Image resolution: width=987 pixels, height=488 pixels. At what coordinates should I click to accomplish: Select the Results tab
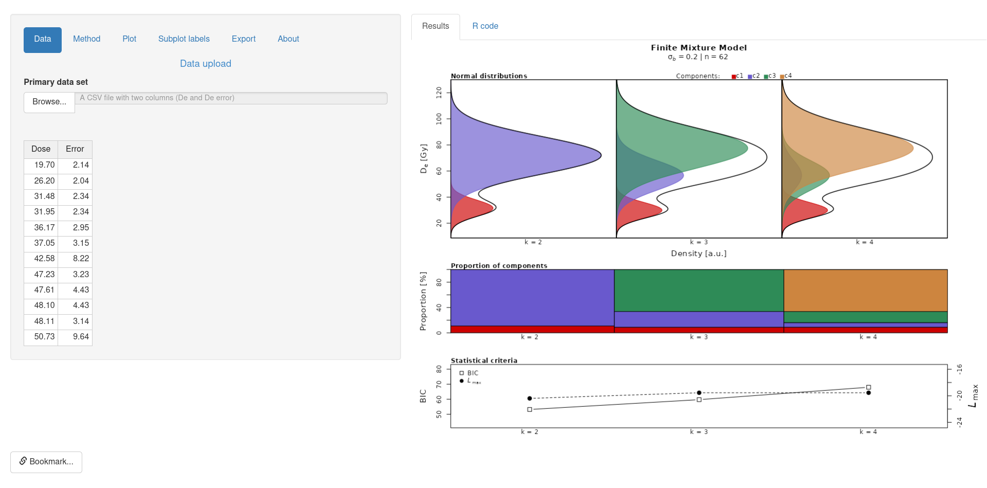(435, 26)
